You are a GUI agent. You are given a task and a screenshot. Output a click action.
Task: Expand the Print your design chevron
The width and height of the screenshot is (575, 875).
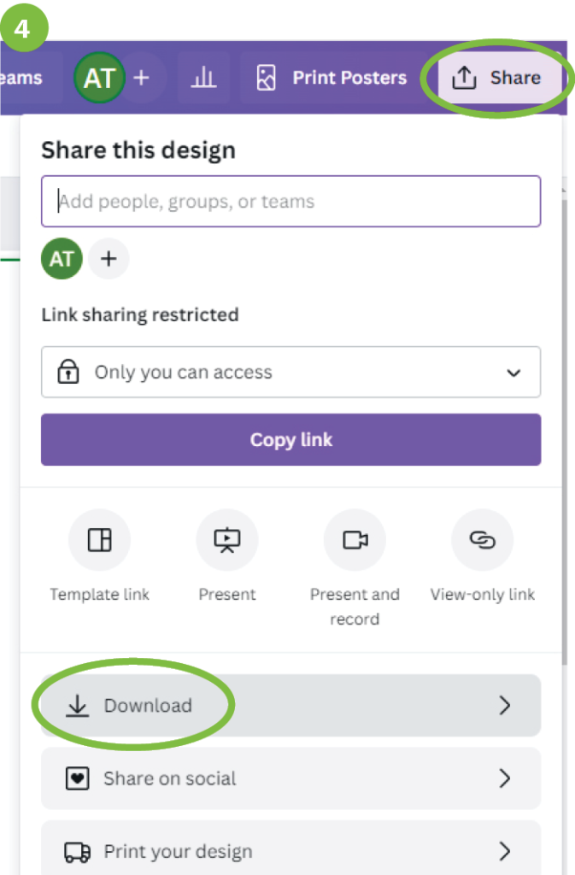point(505,851)
